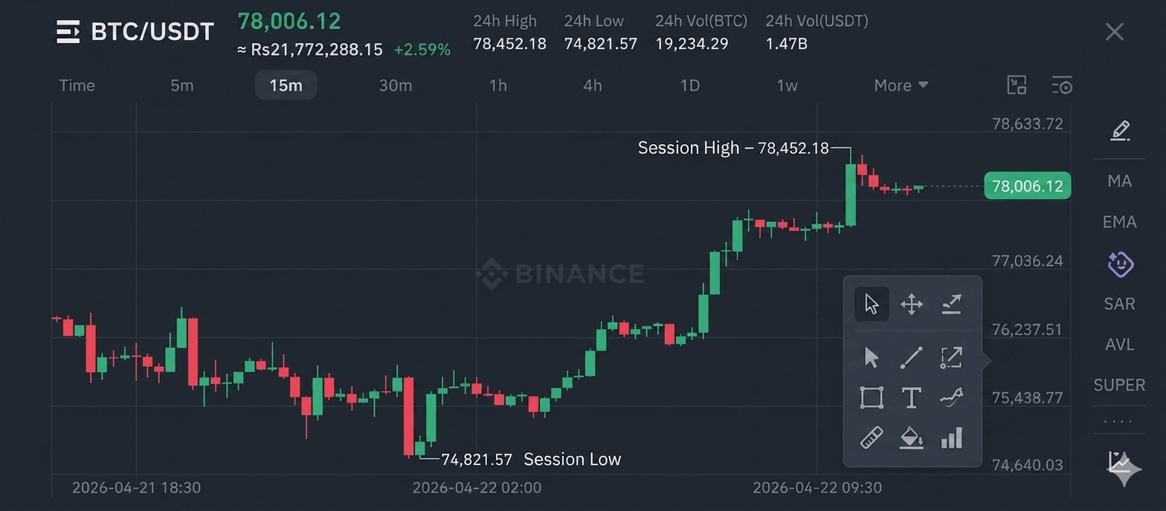Click the 75,438.77 price axis label

pos(1028,397)
